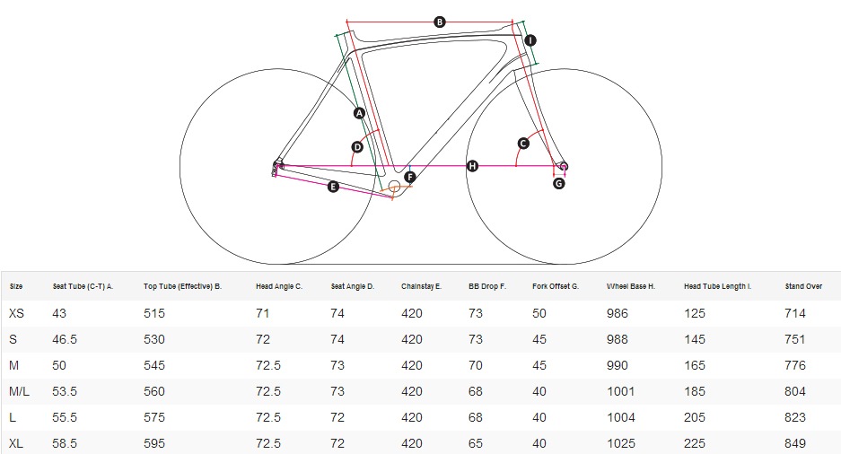
Task: Click the Seat Tube (C-T) A. header
Action: 83,286
